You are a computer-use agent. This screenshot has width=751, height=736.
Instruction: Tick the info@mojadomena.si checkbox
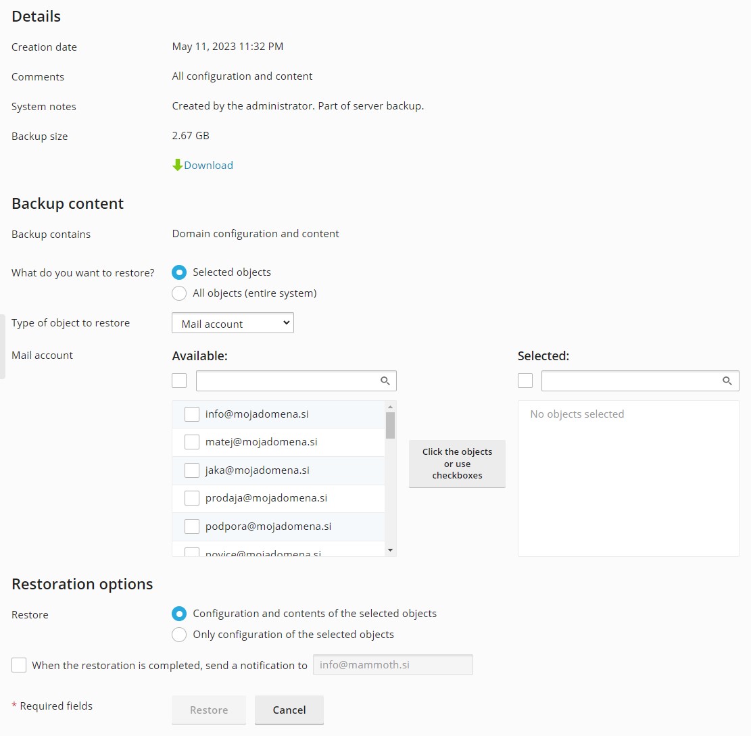192,414
